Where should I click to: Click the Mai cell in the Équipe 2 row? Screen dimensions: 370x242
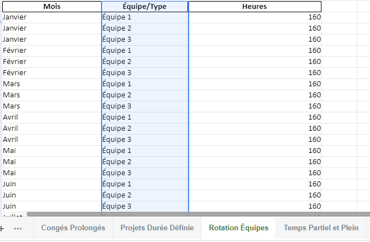tap(52, 162)
